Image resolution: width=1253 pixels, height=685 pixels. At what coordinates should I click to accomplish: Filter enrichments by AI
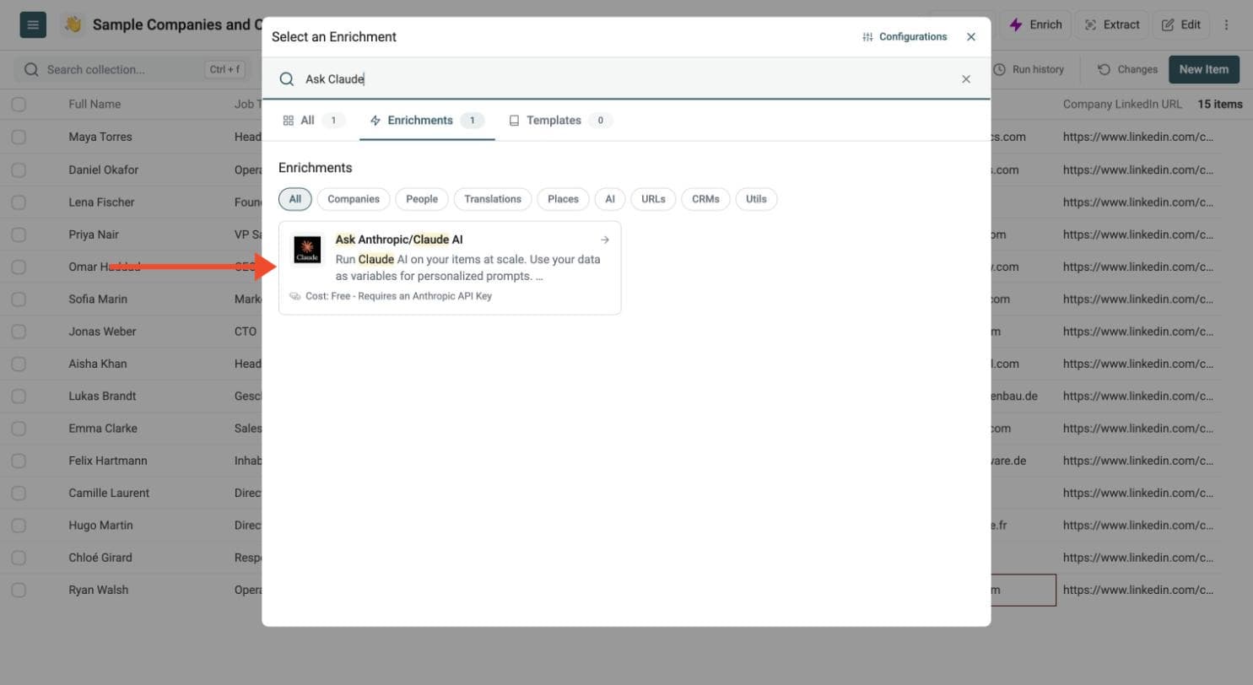click(x=610, y=199)
